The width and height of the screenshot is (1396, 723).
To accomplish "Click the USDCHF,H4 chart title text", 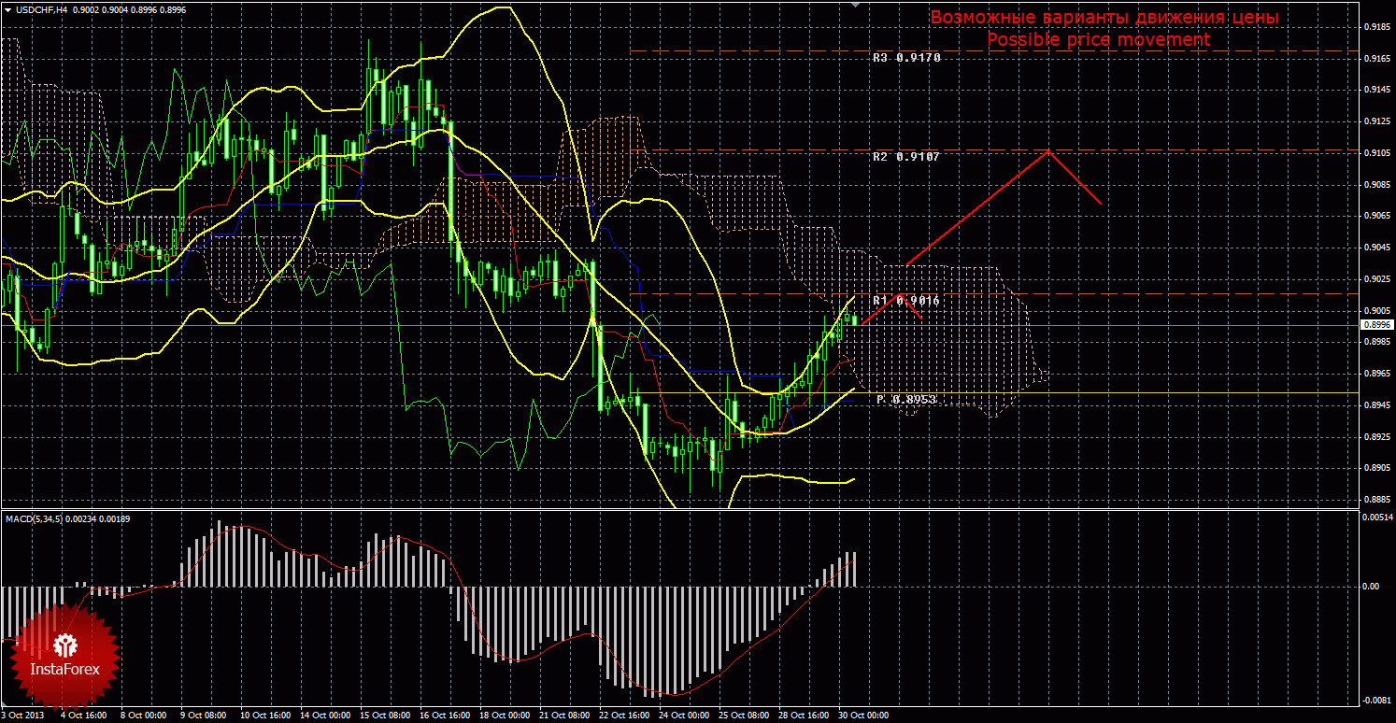I will click(40, 9).
